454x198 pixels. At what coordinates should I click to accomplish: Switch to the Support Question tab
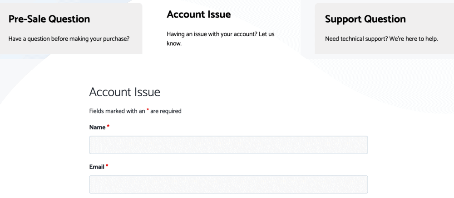coord(365,19)
